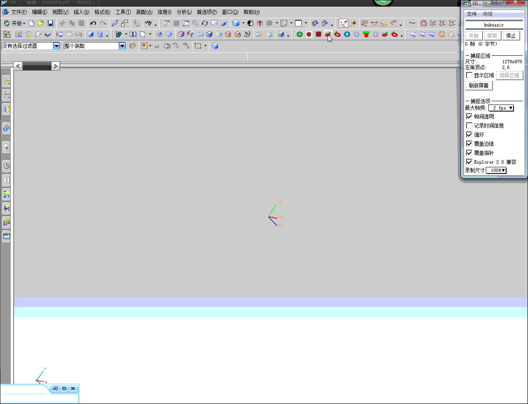Toggle the Explorer 2.0 兼容 checkbox
The image size is (528, 404).
469,162
